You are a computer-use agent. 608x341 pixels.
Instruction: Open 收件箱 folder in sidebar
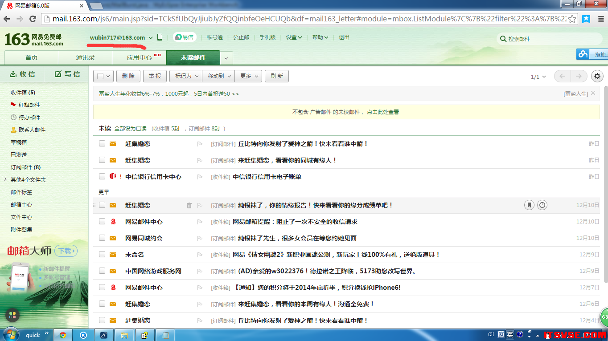[23, 93]
